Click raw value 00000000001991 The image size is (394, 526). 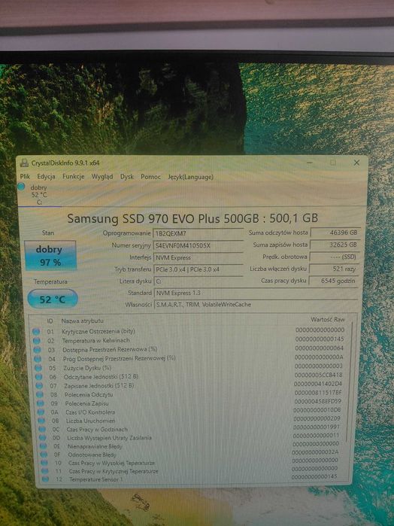pos(317,427)
